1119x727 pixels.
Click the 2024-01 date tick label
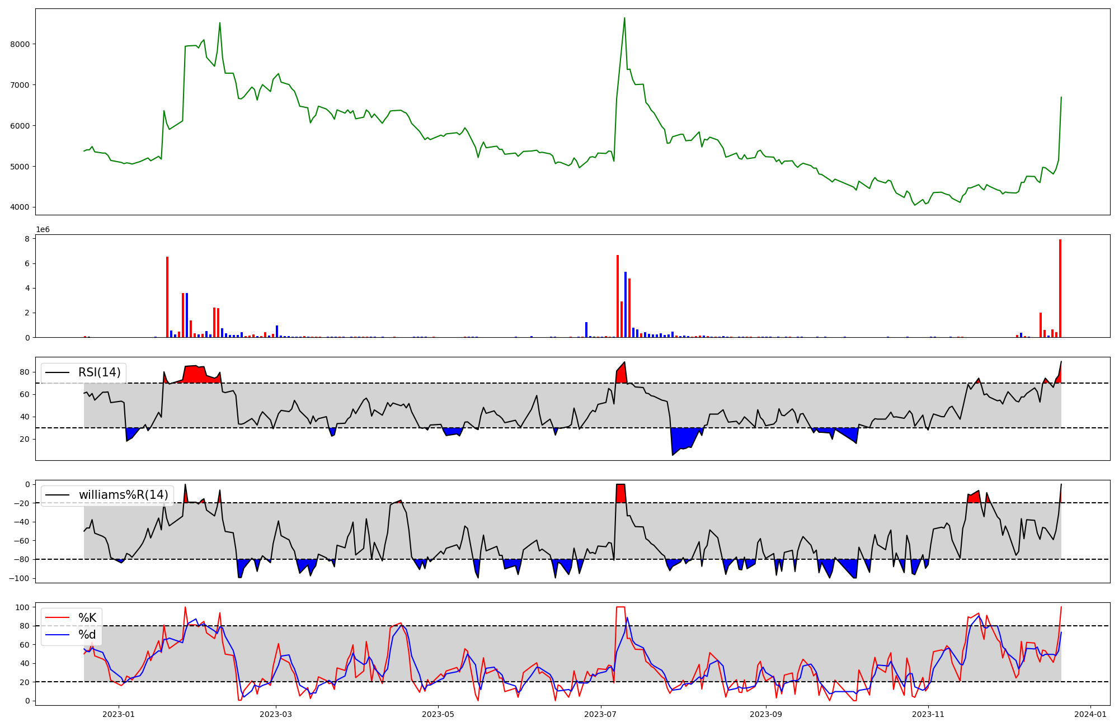tap(1090, 714)
